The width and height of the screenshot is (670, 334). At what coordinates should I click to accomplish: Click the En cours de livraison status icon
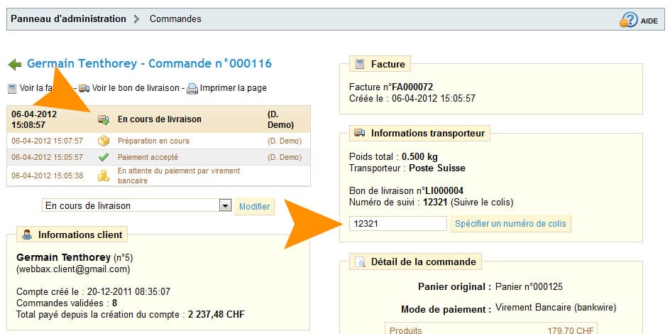point(104,119)
